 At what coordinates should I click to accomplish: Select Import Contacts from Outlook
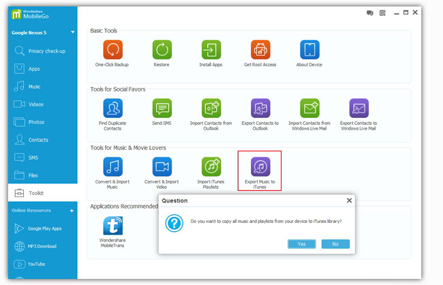211,108
